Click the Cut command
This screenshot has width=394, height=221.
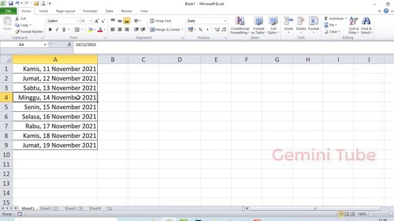click(x=20, y=18)
